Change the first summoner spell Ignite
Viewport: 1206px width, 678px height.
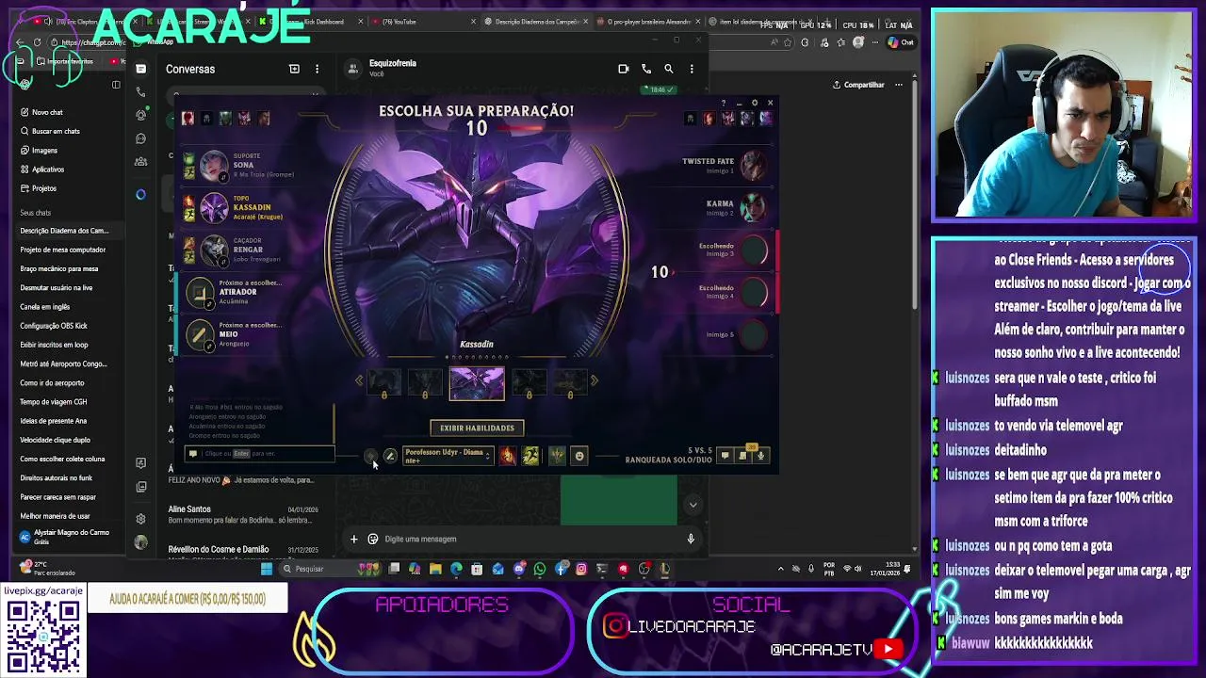(508, 456)
